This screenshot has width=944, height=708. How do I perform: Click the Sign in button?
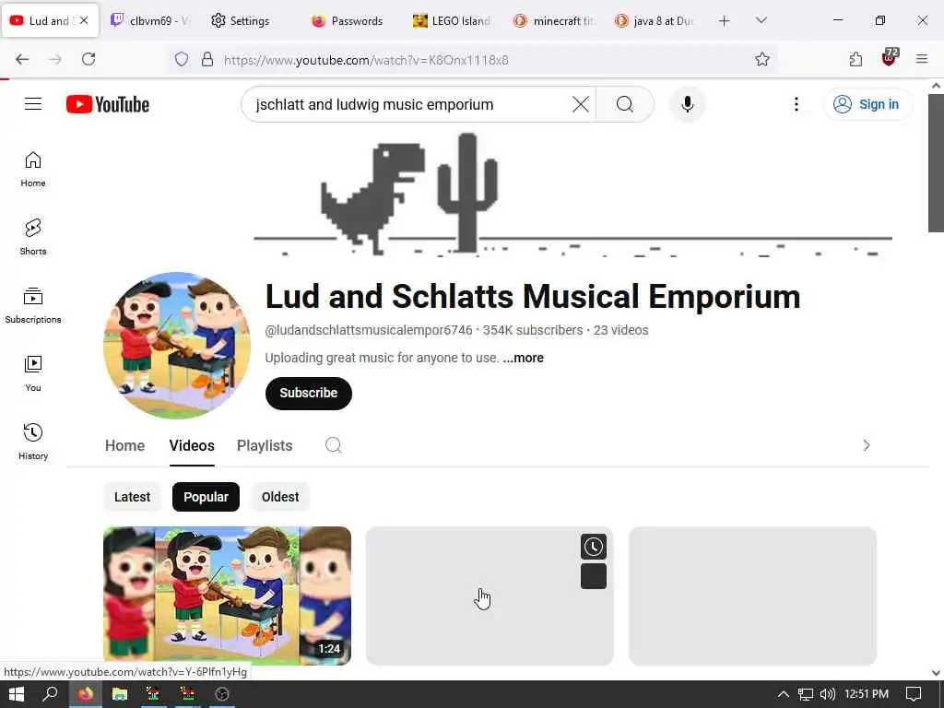click(x=867, y=104)
